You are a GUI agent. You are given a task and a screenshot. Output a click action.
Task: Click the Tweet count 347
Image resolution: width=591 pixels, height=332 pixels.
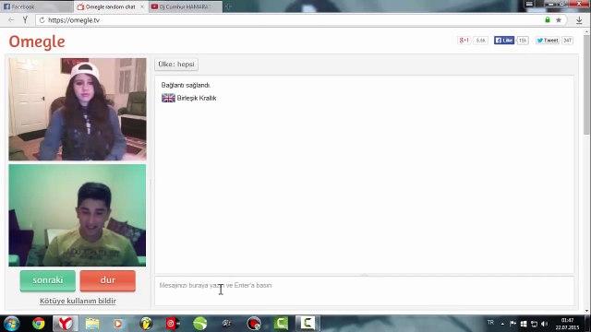tap(567, 41)
